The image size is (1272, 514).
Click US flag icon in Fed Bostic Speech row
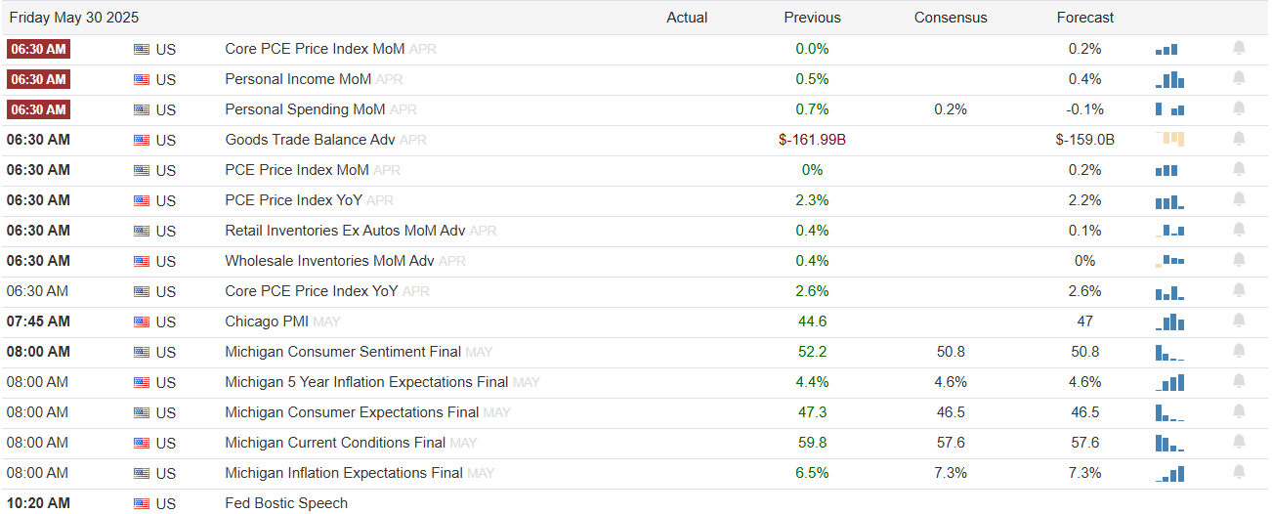(x=142, y=503)
